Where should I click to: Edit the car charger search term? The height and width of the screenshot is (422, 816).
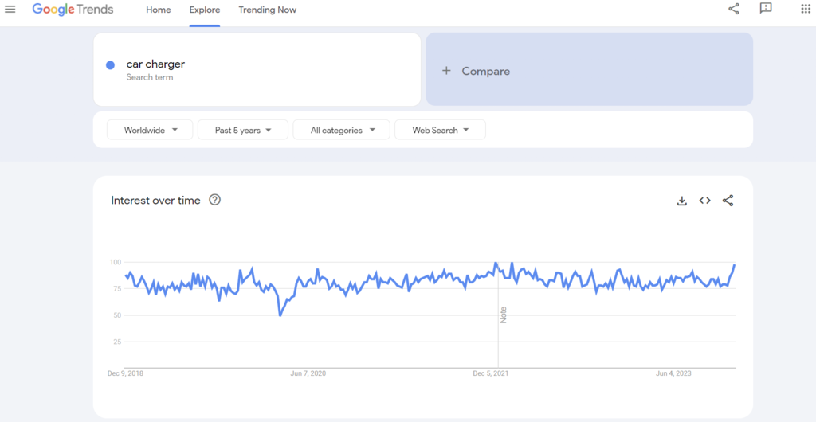pos(155,64)
